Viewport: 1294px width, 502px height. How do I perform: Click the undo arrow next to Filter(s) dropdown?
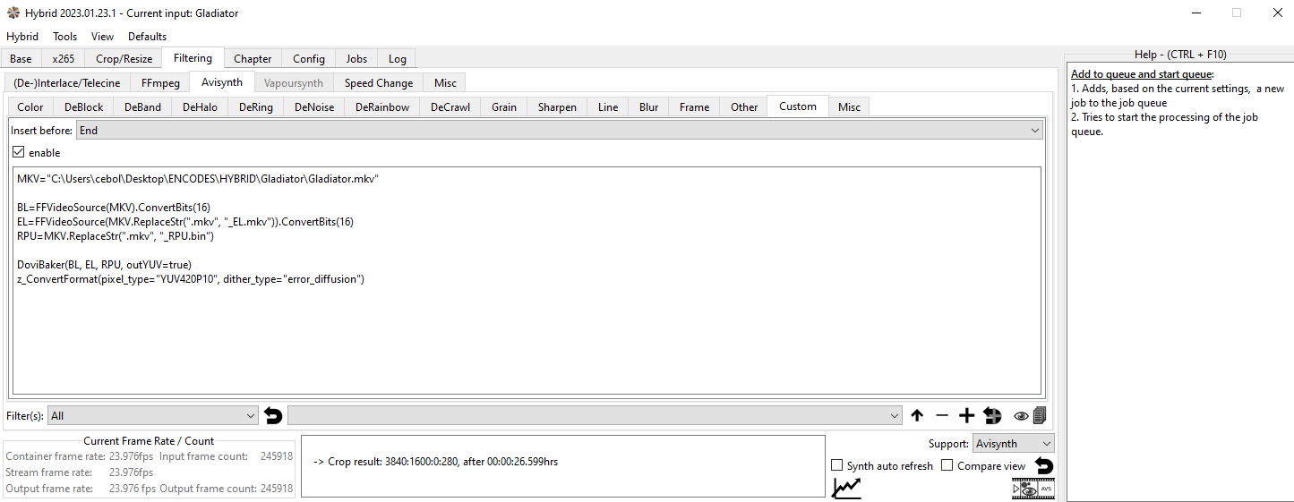(x=273, y=415)
